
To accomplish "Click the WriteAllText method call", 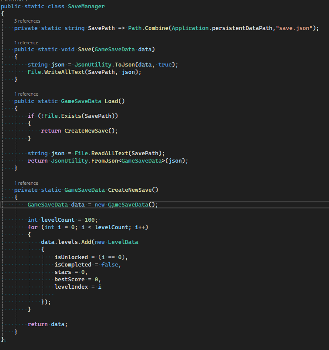I will [x=64, y=72].
